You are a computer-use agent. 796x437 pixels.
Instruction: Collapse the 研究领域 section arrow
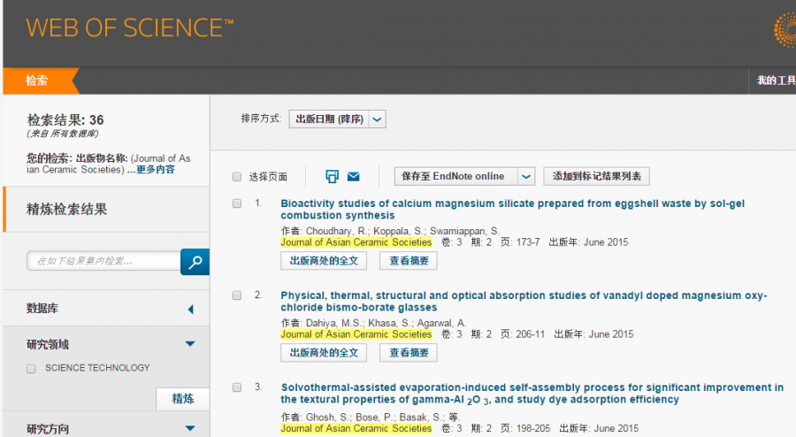tap(190, 344)
